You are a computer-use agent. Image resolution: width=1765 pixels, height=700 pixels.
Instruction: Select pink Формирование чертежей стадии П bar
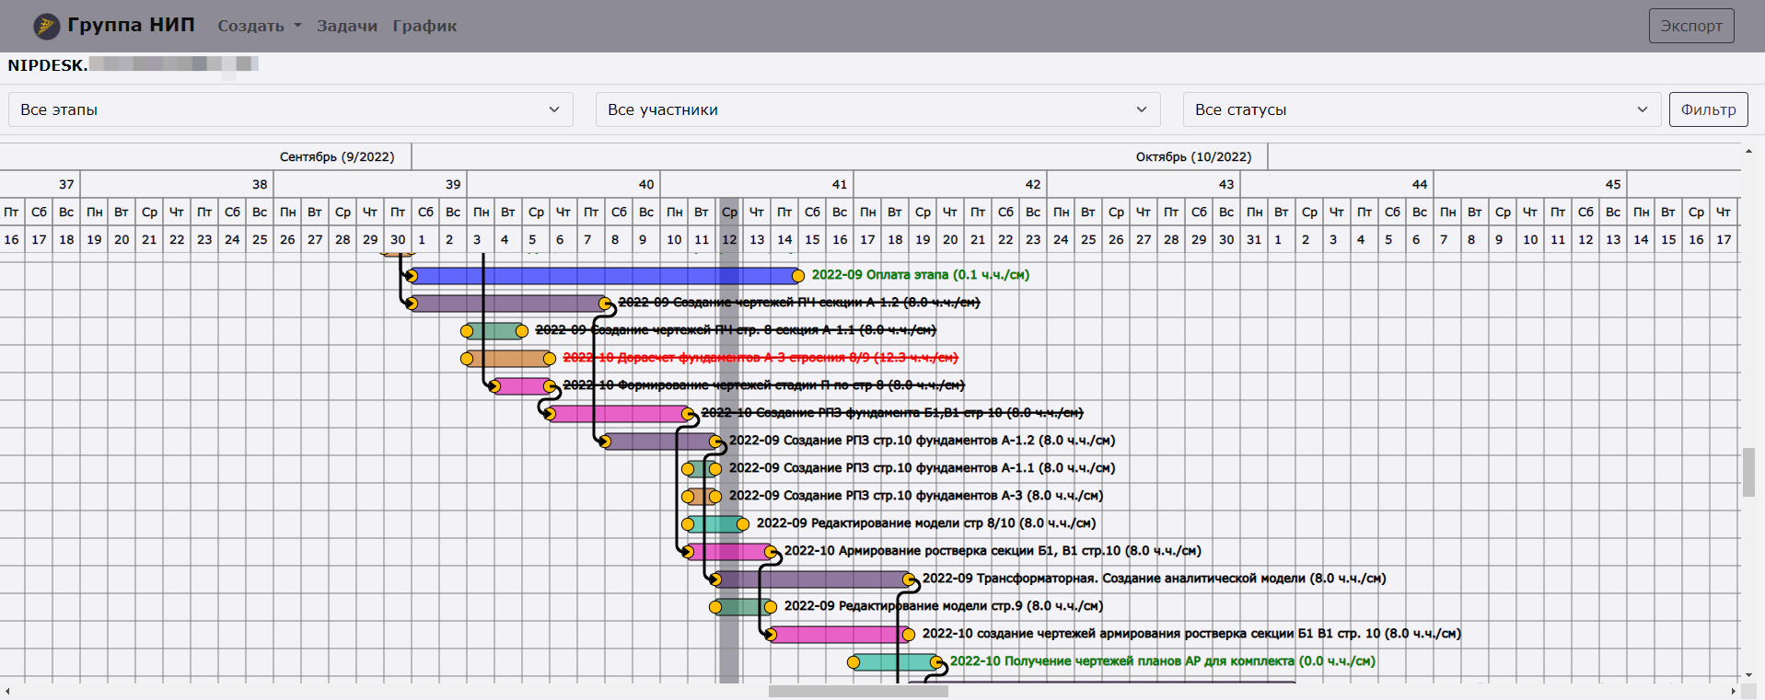click(522, 385)
